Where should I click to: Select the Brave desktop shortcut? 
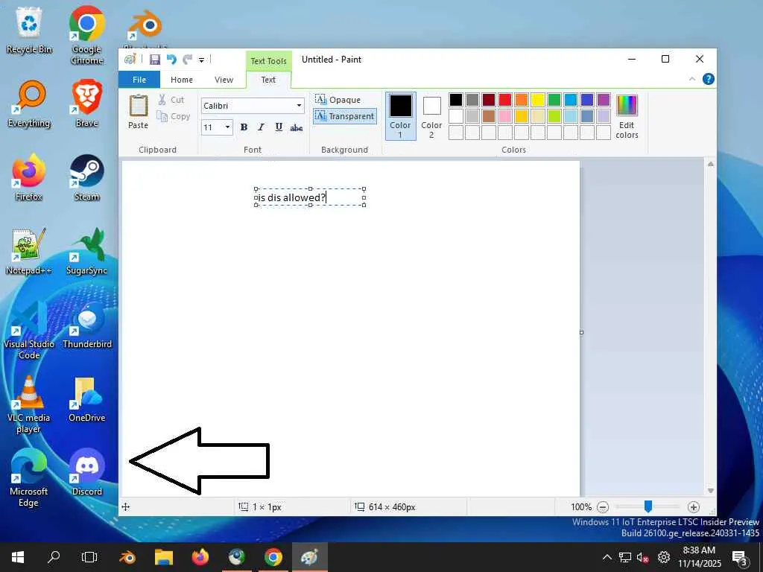[86, 104]
